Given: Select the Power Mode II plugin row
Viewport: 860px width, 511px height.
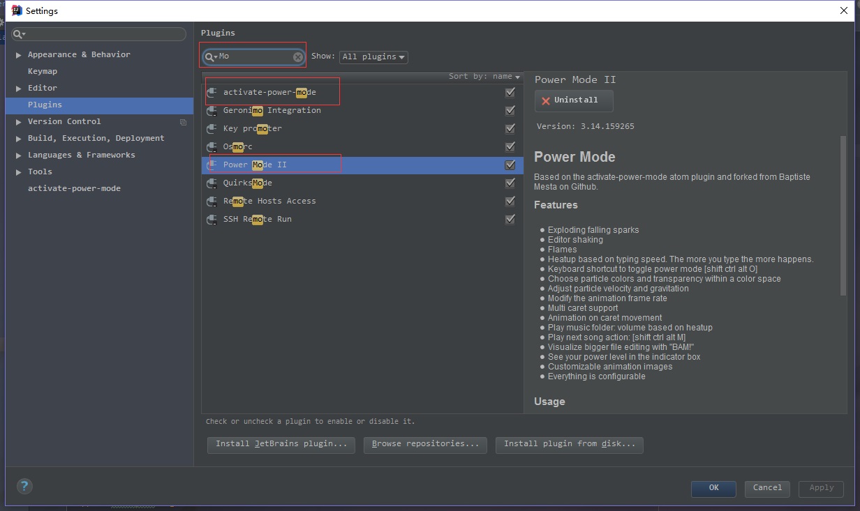Looking at the screenshot, I should 362,165.
